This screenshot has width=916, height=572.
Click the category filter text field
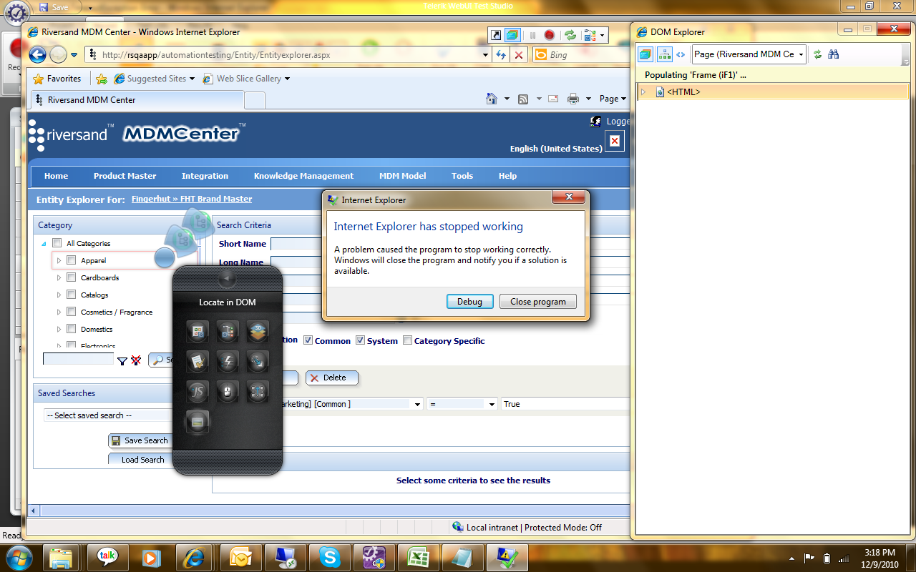click(x=78, y=359)
